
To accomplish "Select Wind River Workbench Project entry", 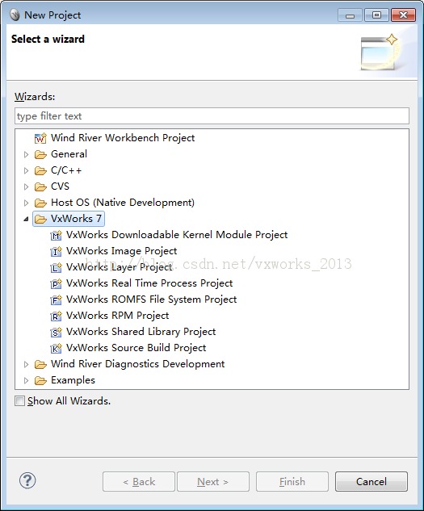I will tap(123, 138).
